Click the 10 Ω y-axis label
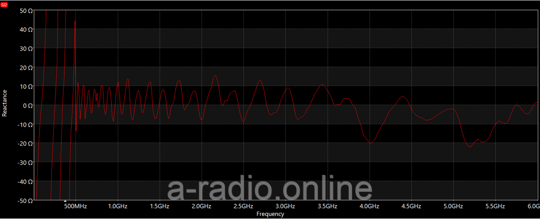540x219 pixels. click(26, 87)
